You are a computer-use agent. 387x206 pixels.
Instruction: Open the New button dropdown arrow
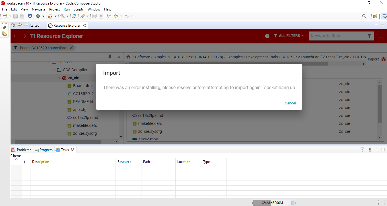10,16
